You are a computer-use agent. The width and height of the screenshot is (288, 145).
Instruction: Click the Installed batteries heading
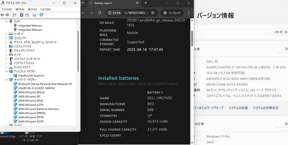[x=118, y=78]
